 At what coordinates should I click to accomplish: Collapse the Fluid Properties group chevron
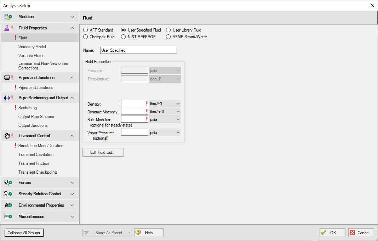[x=72, y=28]
